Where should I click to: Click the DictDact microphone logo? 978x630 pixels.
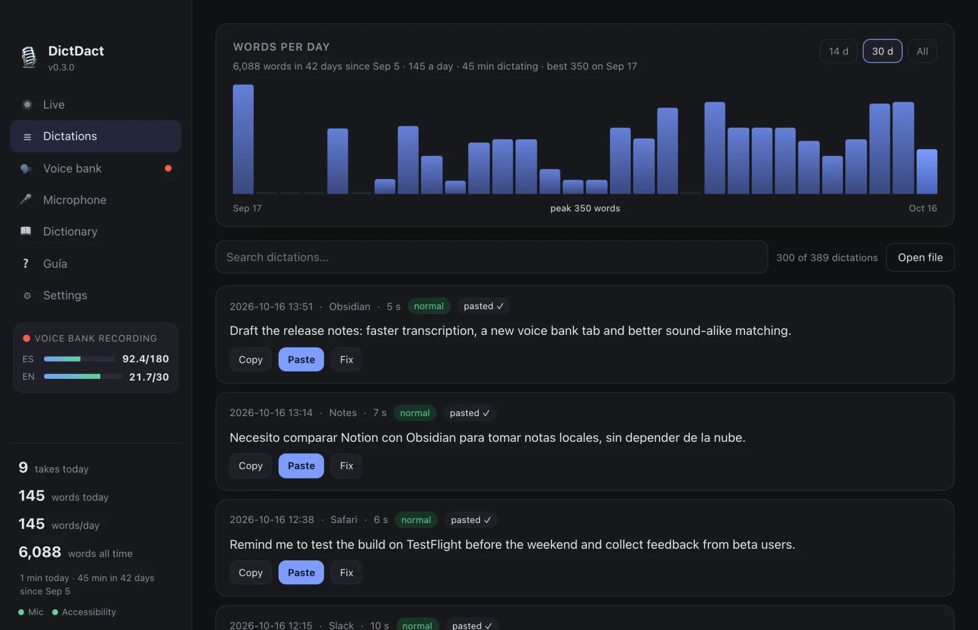click(29, 57)
